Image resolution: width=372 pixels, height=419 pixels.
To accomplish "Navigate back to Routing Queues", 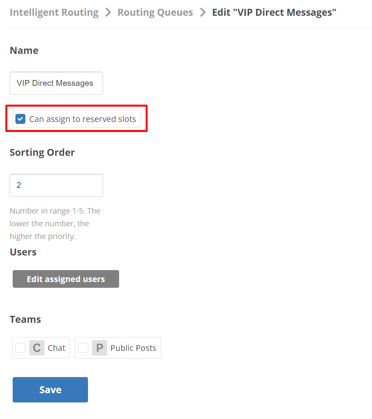I will [155, 13].
